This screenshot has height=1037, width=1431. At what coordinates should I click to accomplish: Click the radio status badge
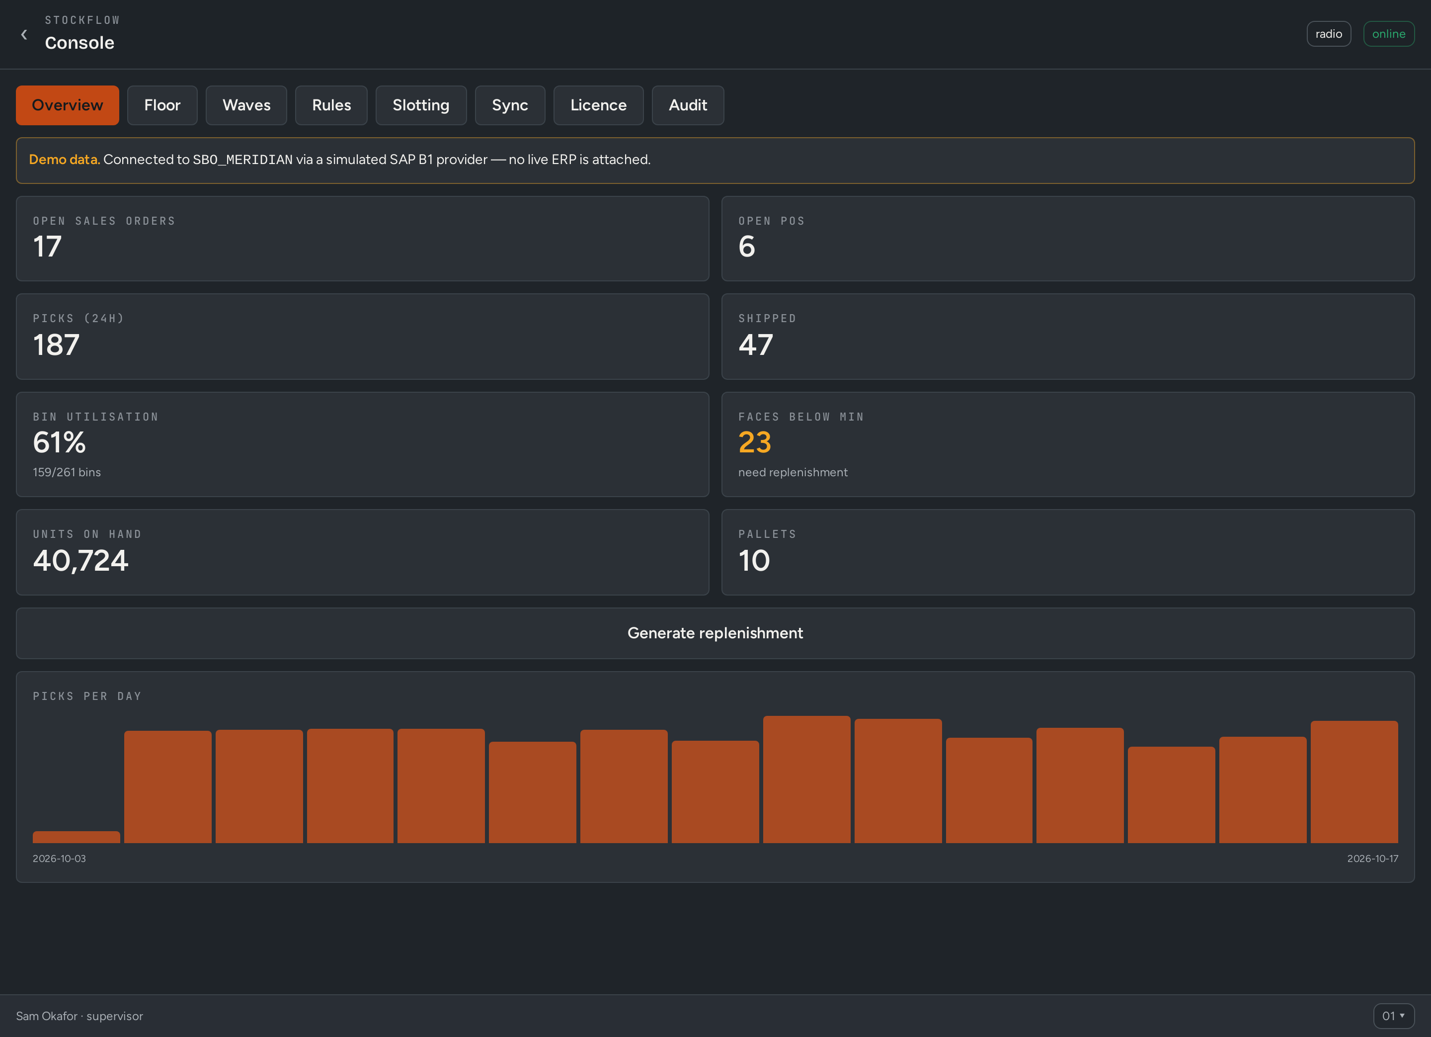point(1328,34)
